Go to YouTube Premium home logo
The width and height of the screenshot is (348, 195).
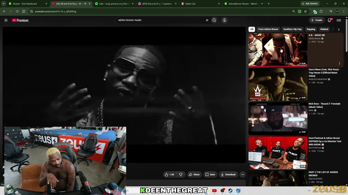(x=20, y=20)
